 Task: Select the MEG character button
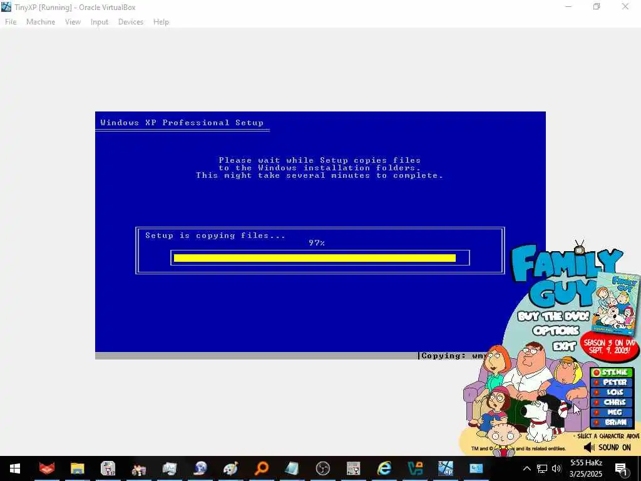pos(612,412)
